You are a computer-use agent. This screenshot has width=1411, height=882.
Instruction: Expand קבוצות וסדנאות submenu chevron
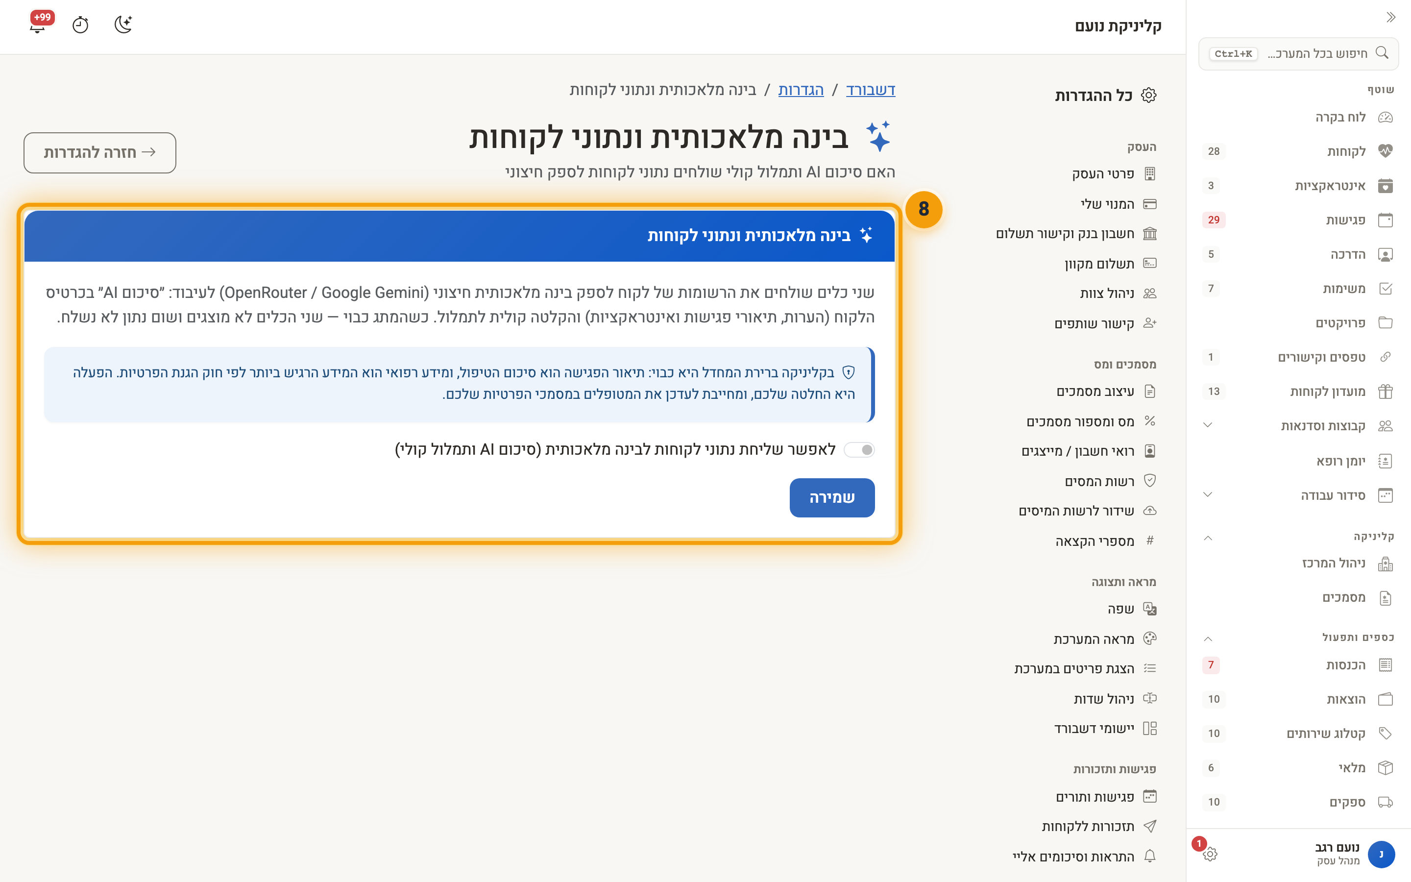(1208, 425)
